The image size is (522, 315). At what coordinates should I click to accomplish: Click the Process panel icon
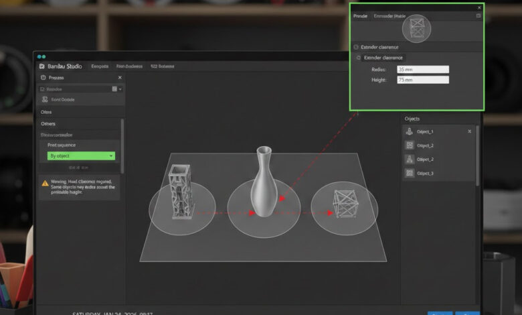[43, 78]
